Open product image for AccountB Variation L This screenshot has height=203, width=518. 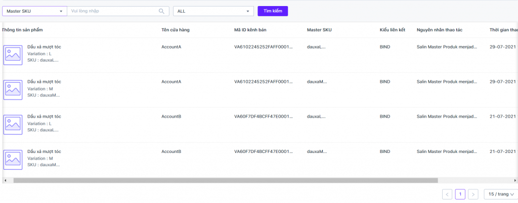(13, 125)
